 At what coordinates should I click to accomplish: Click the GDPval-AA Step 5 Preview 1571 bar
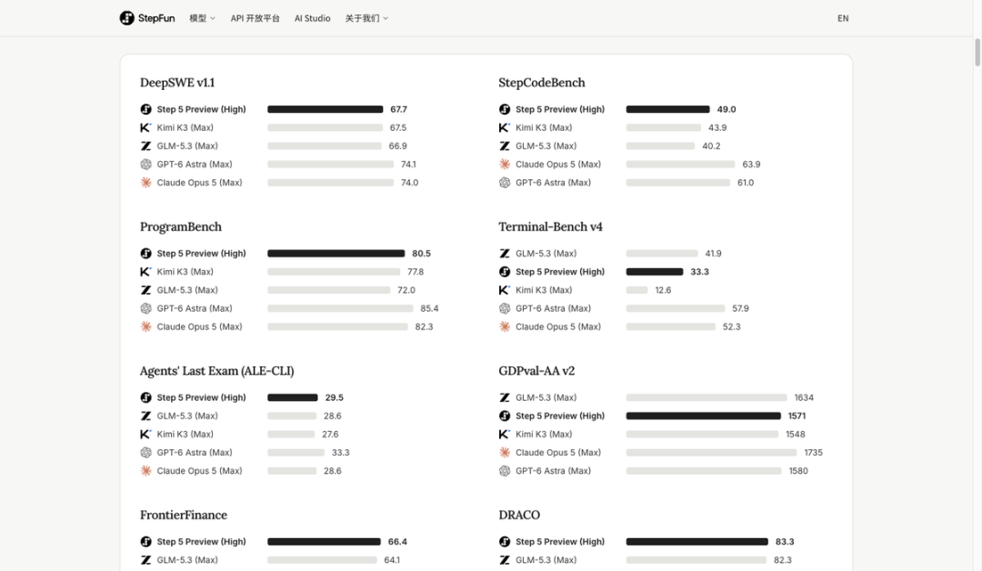[x=703, y=416]
